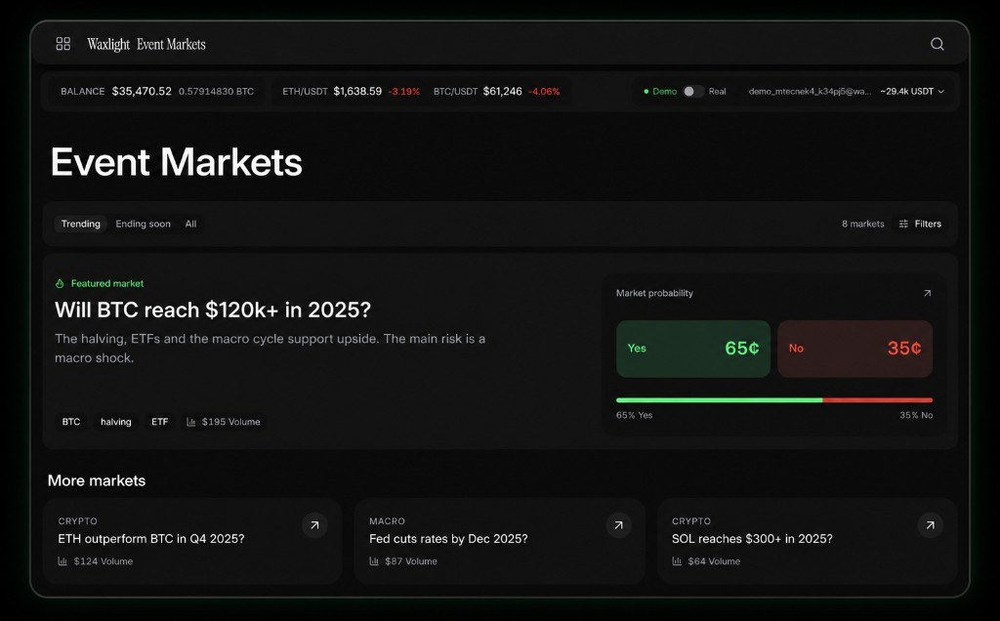Click the halving tag

[116, 422]
